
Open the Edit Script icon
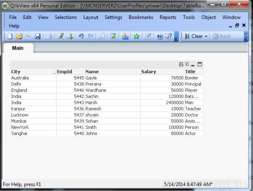[61, 36]
